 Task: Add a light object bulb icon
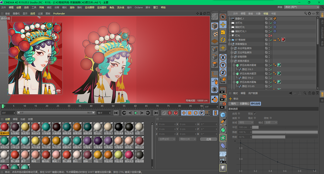click(223, 168)
